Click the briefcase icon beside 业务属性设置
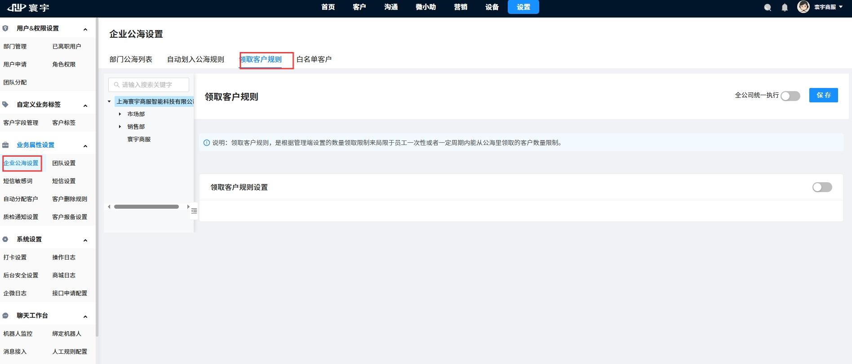Image resolution: width=852 pixels, height=364 pixels. point(5,145)
